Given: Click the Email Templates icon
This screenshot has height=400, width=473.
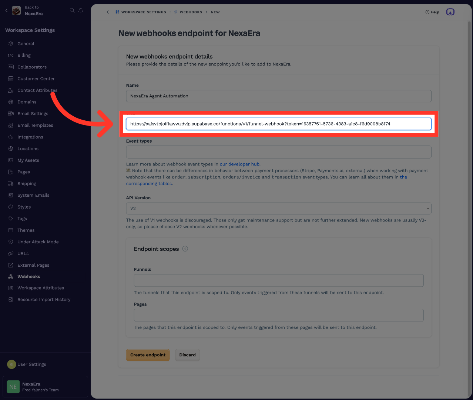Looking at the screenshot, I should [x=11, y=125].
